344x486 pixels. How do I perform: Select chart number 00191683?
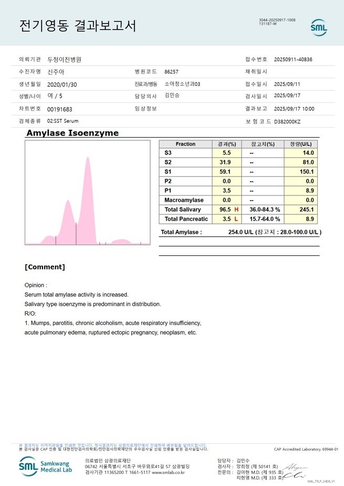(x=59, y=109)
